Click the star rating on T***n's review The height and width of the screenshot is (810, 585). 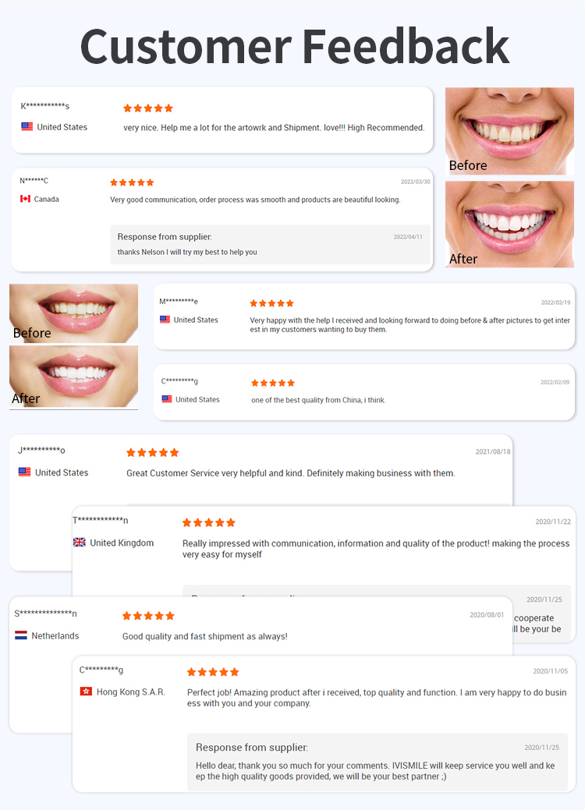coord(209,523)
